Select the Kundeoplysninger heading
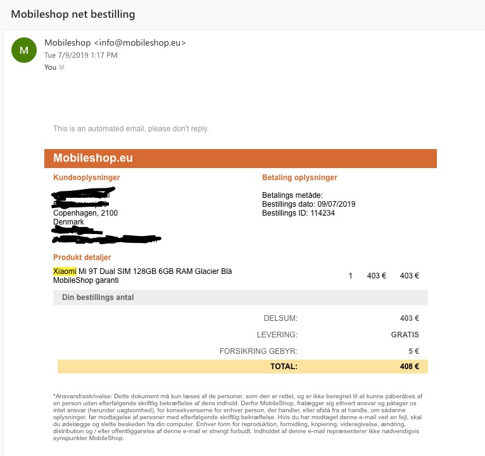The width and height of the screenshot is (485, 456). click(86, 178)
